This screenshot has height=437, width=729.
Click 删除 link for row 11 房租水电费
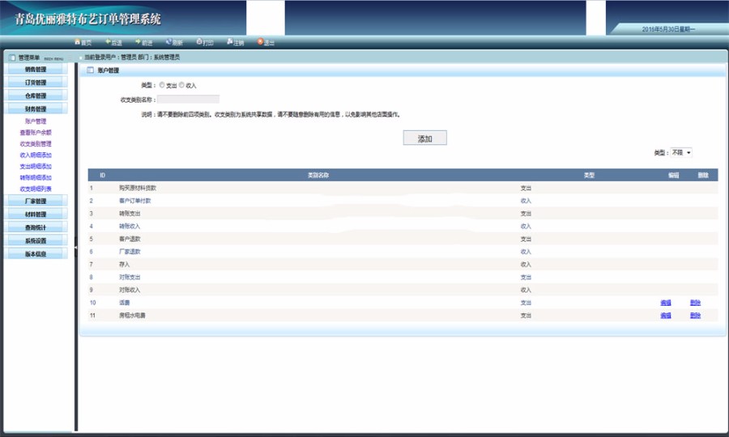(x=695, y=315)
